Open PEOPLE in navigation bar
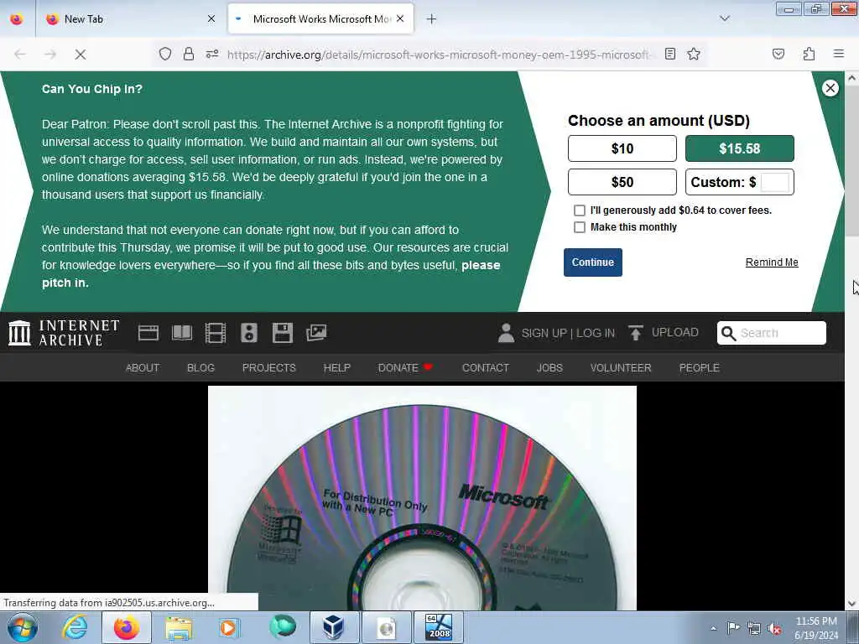The height and width of the screenshot is (644, 859). tap(699, 368)
